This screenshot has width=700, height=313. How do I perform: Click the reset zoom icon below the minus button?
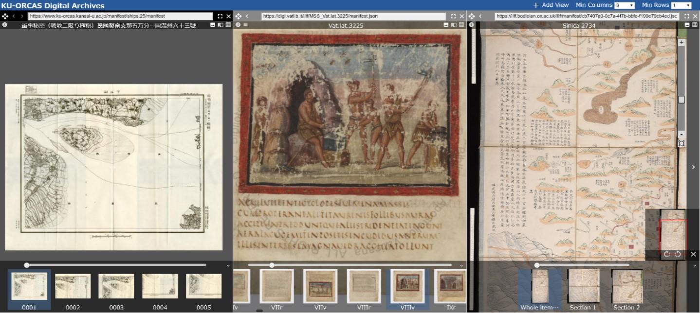point(682,143)
